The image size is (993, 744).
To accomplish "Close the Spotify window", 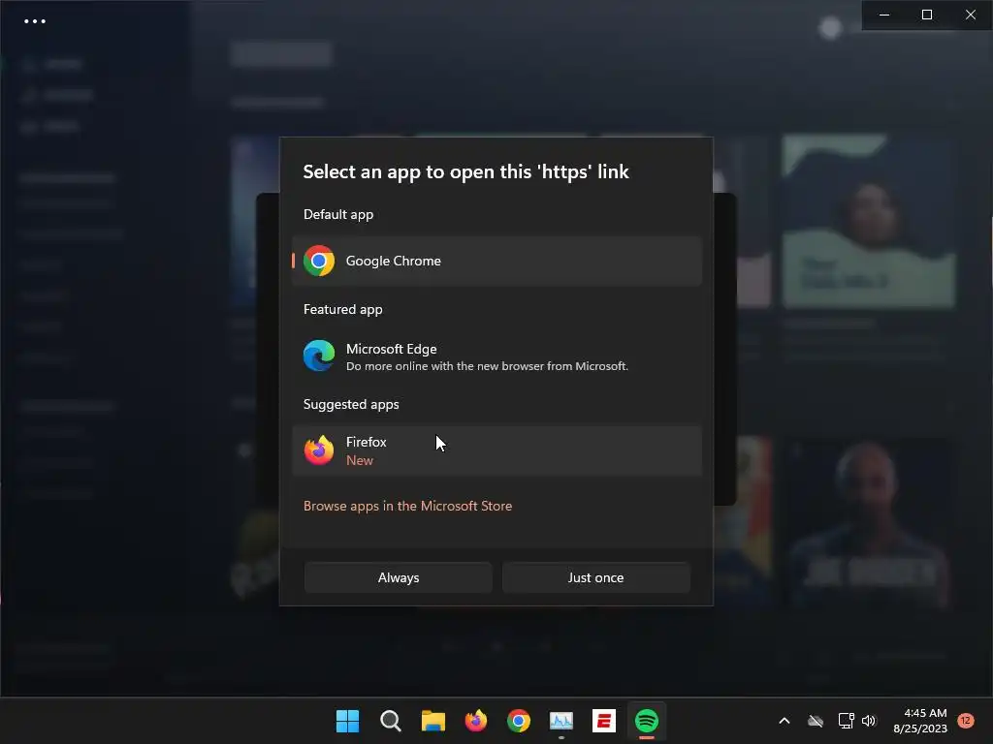I will click(970, 15).
